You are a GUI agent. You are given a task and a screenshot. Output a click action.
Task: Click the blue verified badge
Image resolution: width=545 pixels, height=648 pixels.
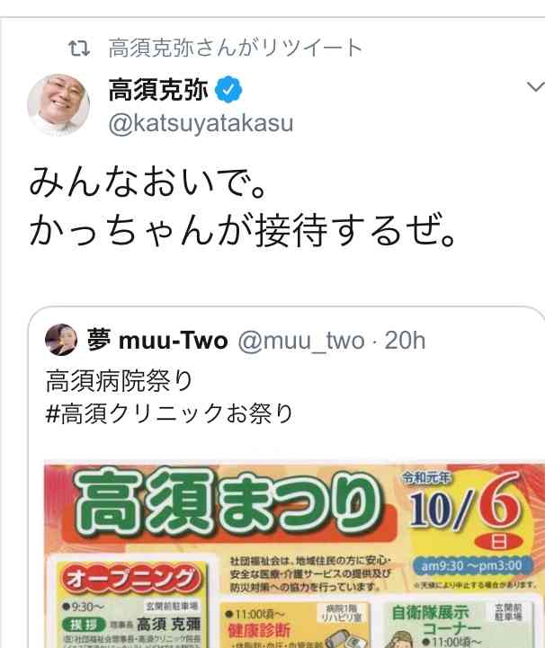228,89
